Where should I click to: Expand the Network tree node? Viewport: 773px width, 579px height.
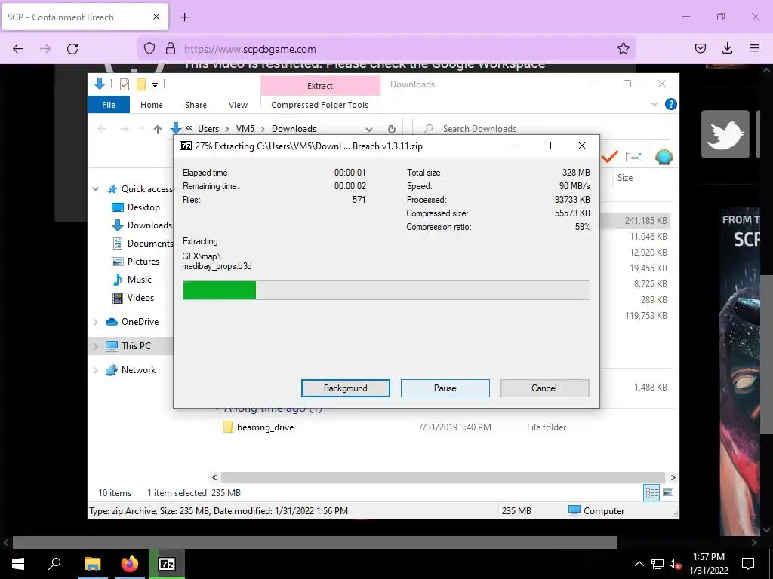point(96,370)
